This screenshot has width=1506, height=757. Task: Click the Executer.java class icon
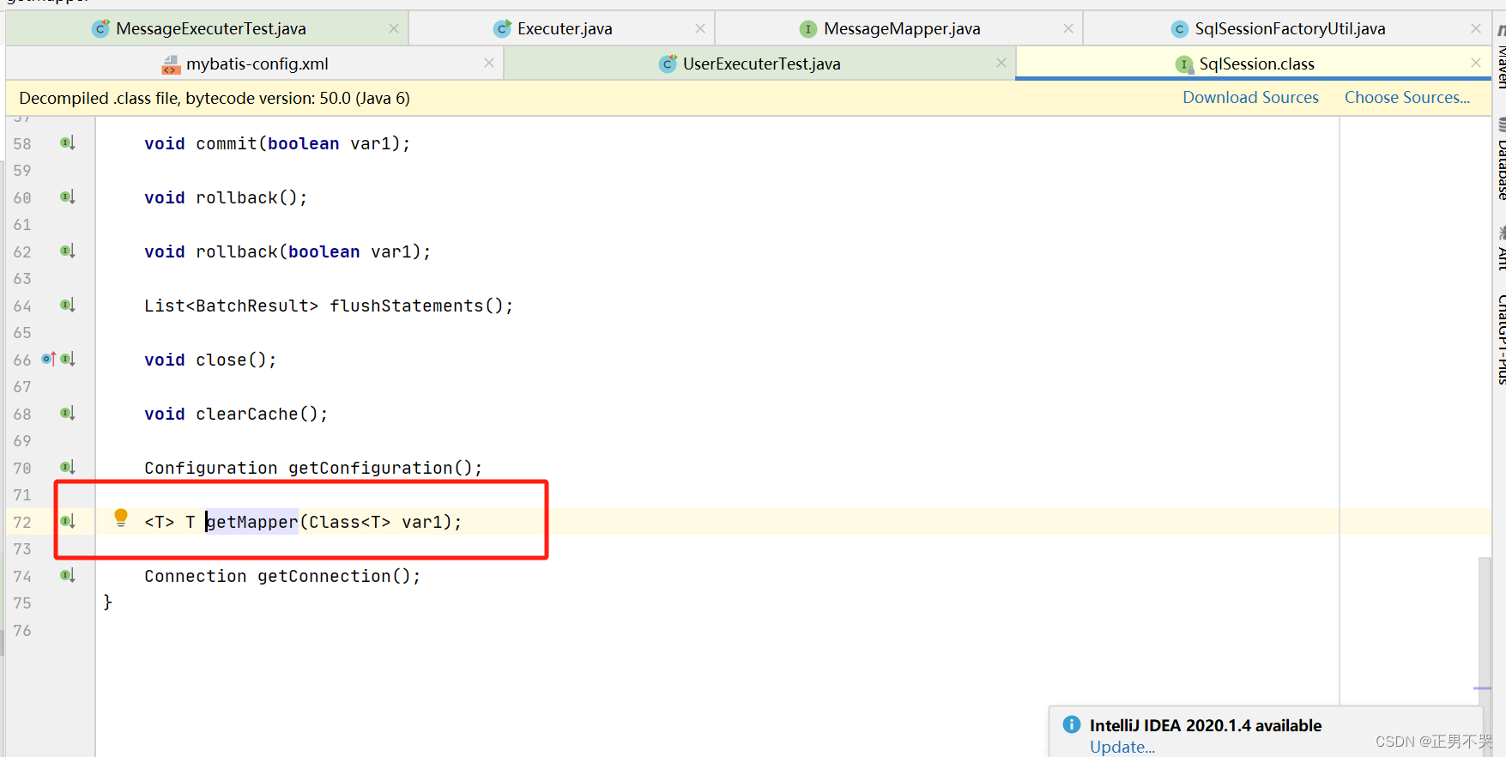pos(503,28)
